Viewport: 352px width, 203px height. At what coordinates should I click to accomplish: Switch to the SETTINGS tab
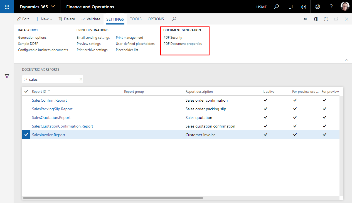coord(115,19)
